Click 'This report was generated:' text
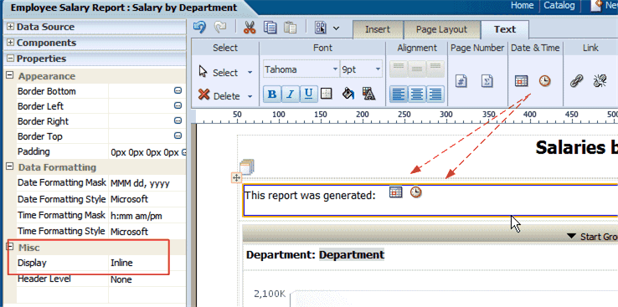The width and height of the screenshot is (618, 307). (310, 195)
